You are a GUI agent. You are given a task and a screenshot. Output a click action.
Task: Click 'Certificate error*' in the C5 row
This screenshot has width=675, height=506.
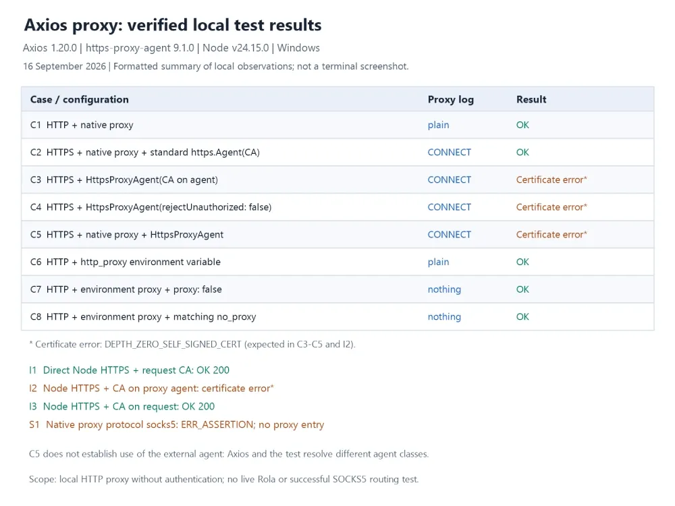(551, 235)
